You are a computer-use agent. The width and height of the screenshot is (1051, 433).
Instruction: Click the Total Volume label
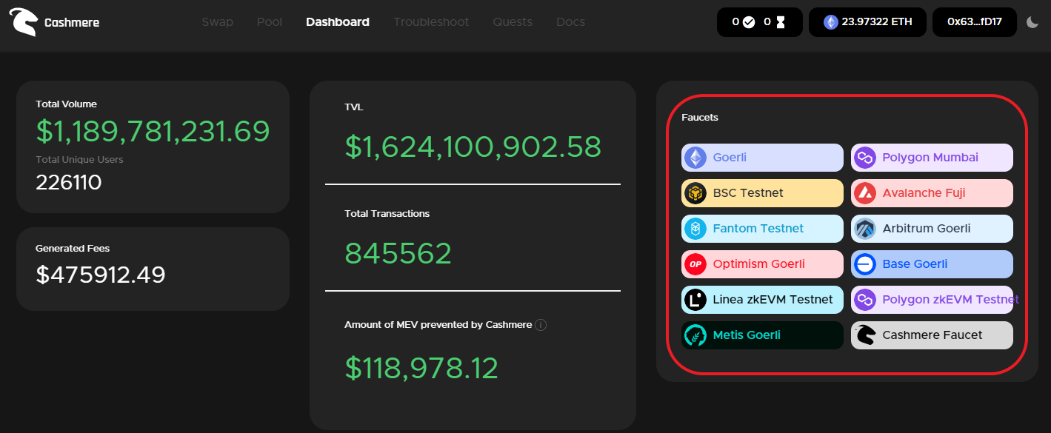(66, 104)
